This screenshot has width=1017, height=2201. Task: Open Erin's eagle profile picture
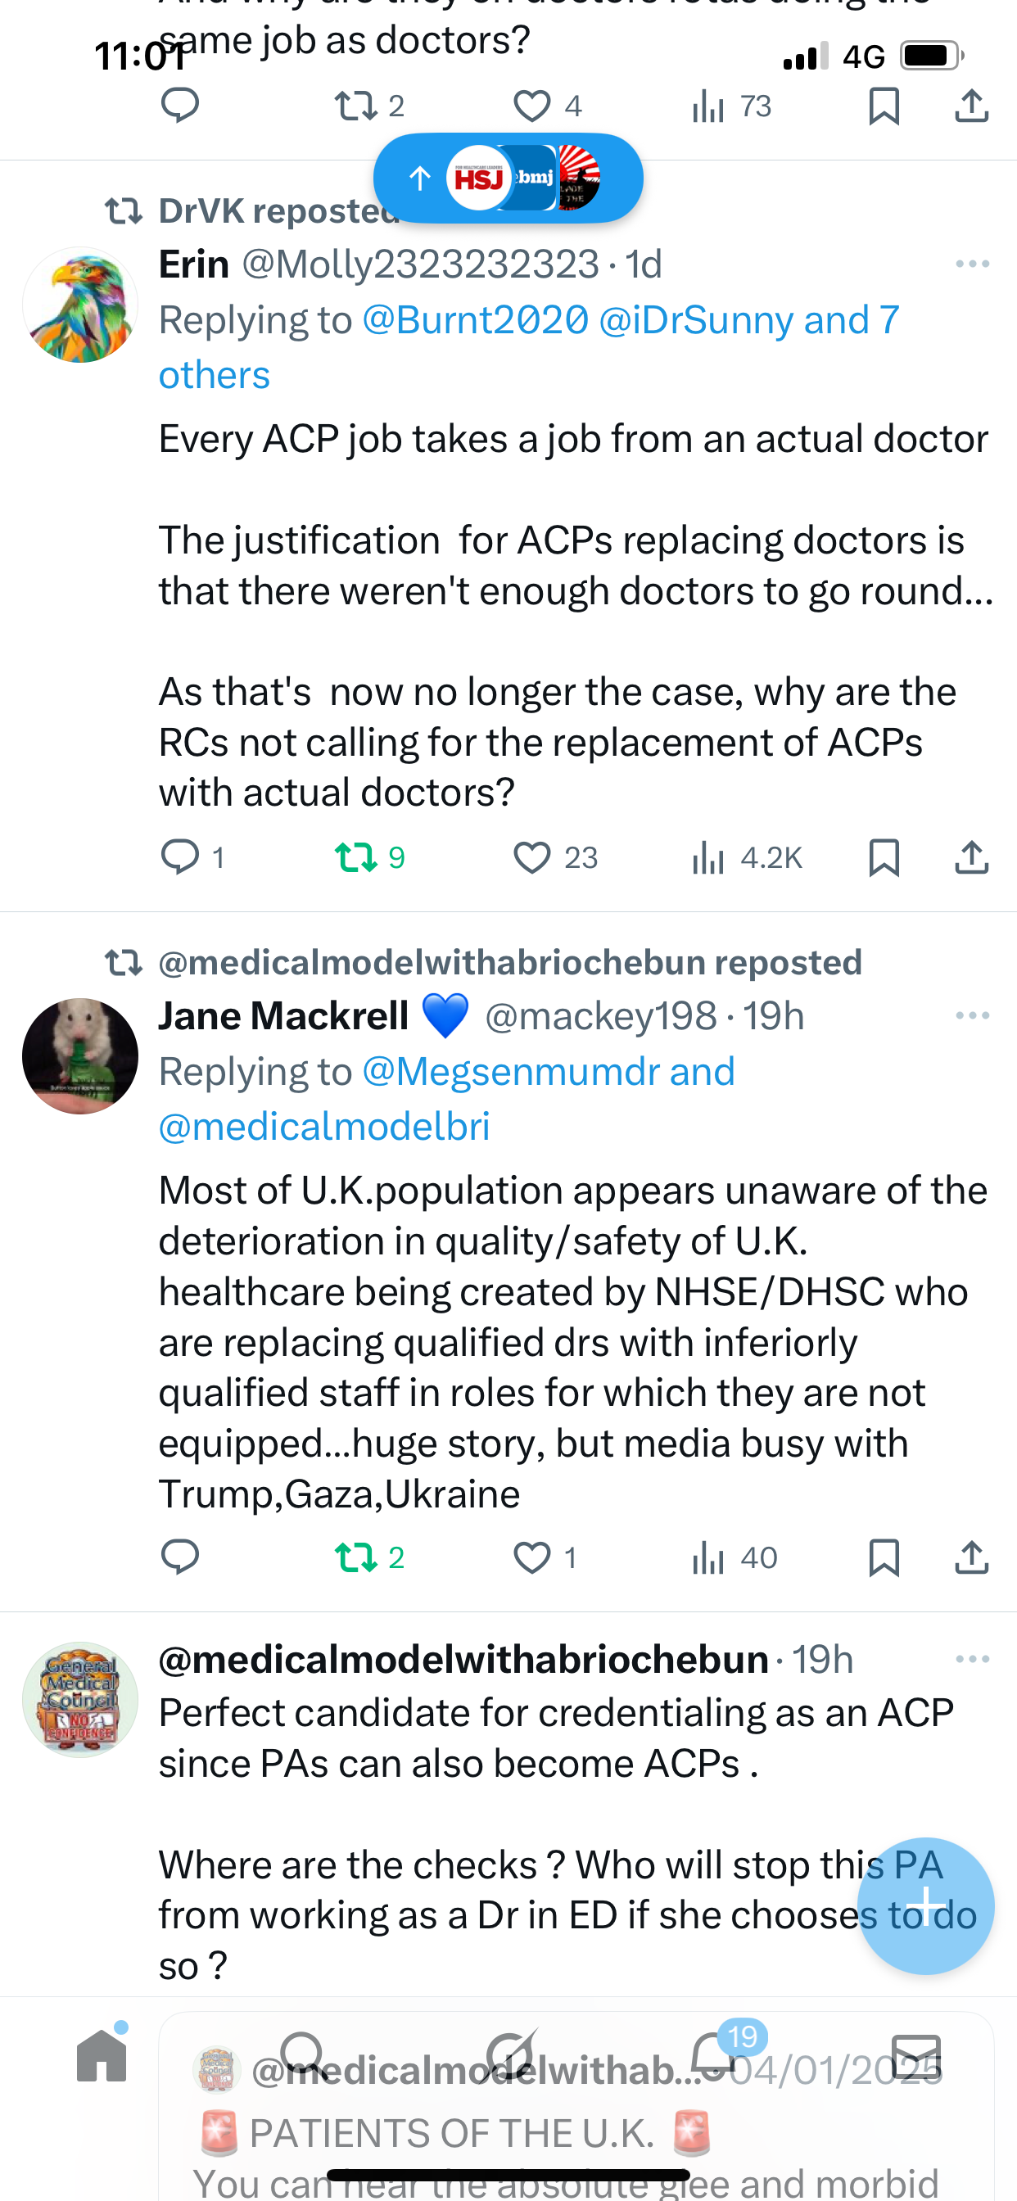pos(80,305)
